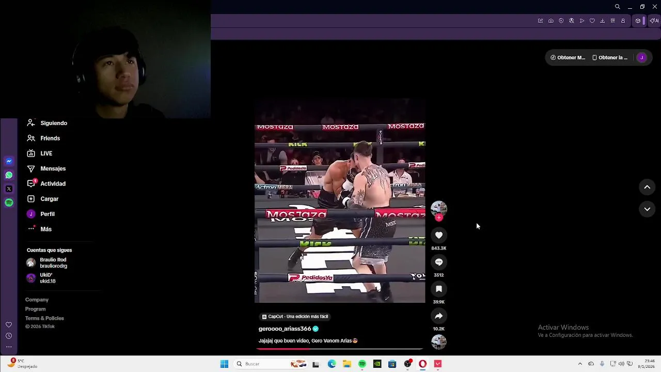Image resolution: width=661 pixels, height=372 pixels.
Task: Add page to bookmarks with toolbar heart
Action: coord(592,21)
